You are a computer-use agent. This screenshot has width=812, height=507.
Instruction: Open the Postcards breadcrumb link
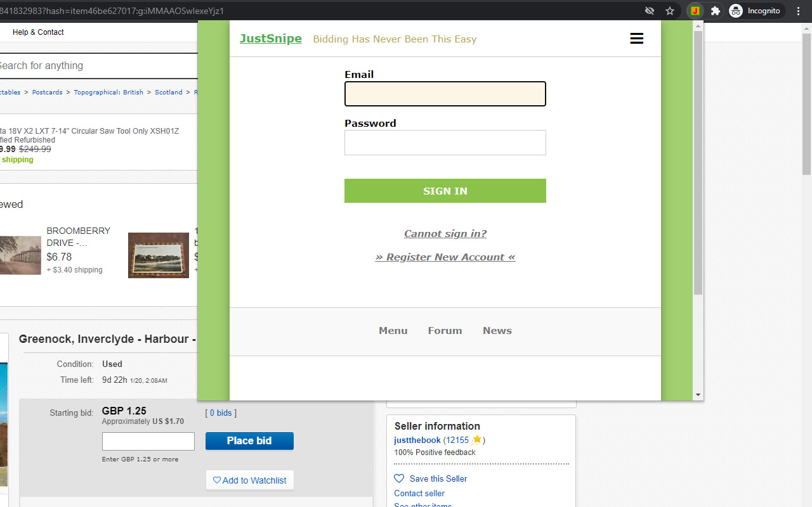click(x=48, y=93)
